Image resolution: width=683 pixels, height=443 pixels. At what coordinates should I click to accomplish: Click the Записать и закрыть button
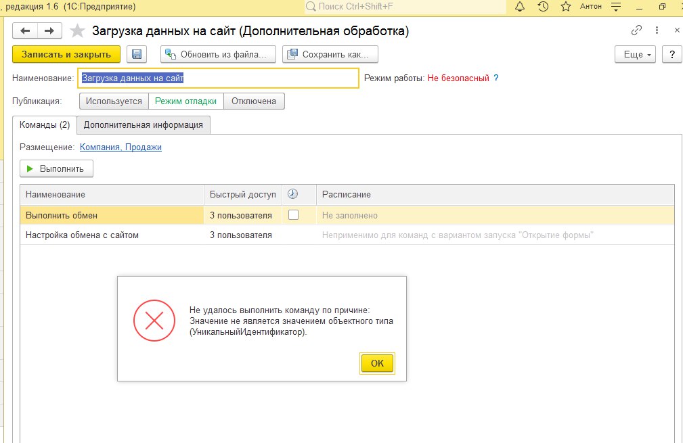point(66,54)
